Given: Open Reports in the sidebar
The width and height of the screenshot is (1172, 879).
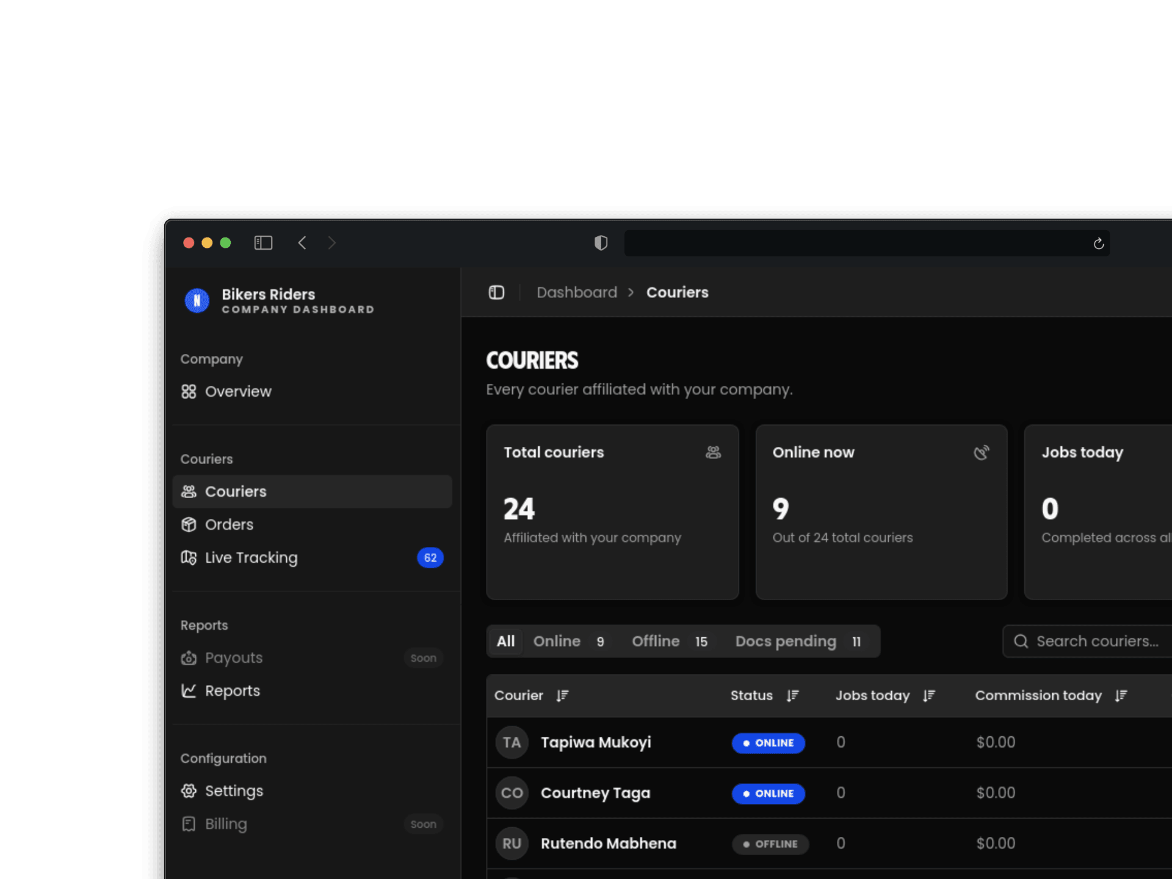Looking at the screenshot, I should [312, 690].
